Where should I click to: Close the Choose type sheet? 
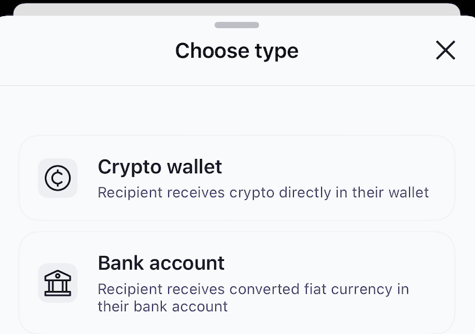coord(445,50)
